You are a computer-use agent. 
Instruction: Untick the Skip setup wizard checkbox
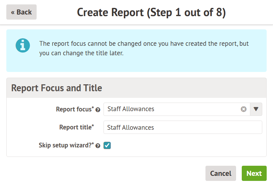[107, 146]
